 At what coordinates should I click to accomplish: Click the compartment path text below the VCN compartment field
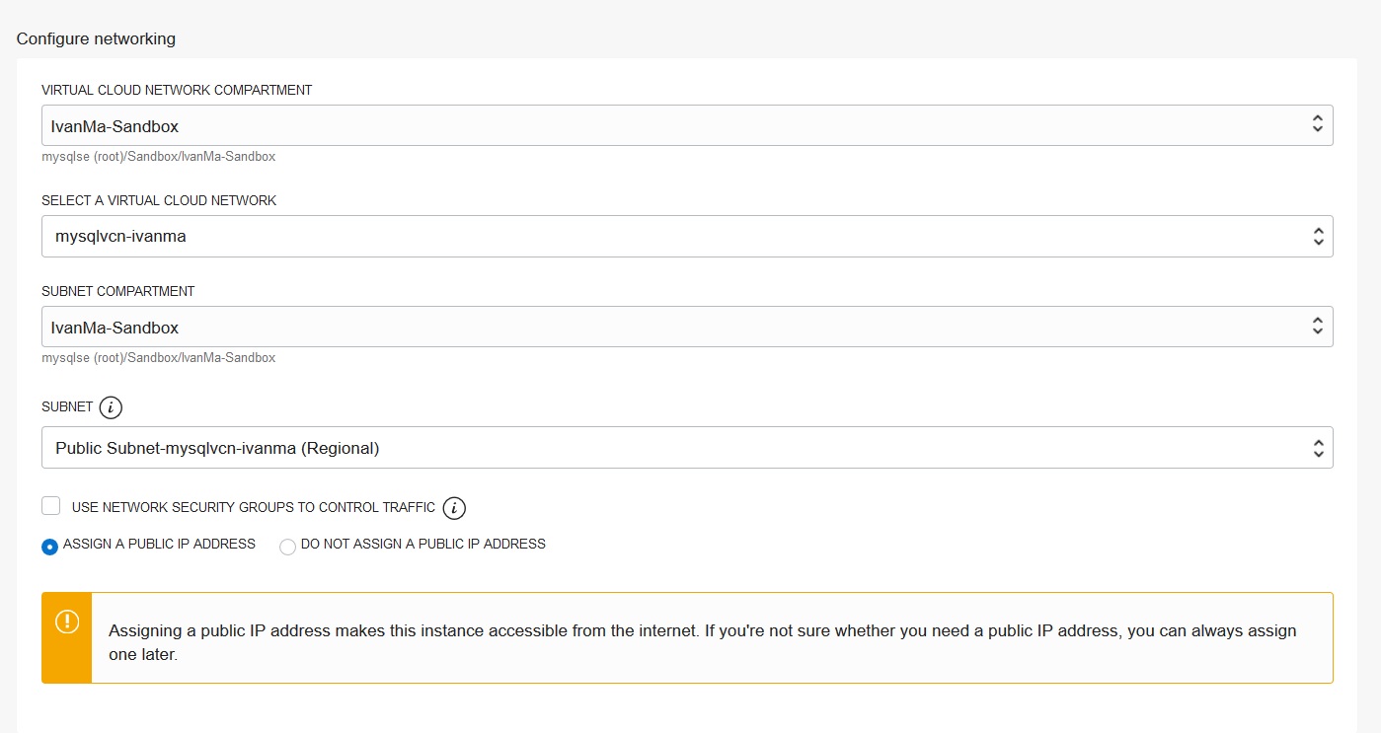point(158,157)
